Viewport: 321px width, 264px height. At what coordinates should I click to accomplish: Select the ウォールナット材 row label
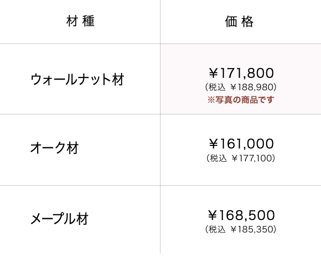tap(77, 79)
